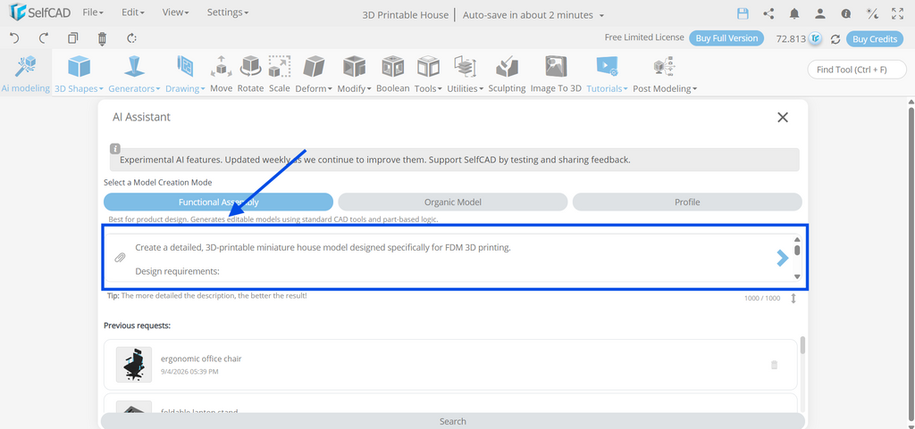This screenshot has height=429, width=915.
Task: Select the Boolean tool
Action: tap(393, 73)
